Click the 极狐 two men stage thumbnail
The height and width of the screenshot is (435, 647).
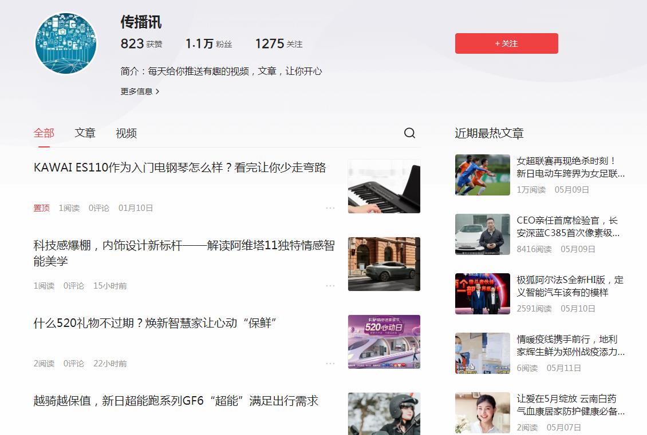point(482,294)
